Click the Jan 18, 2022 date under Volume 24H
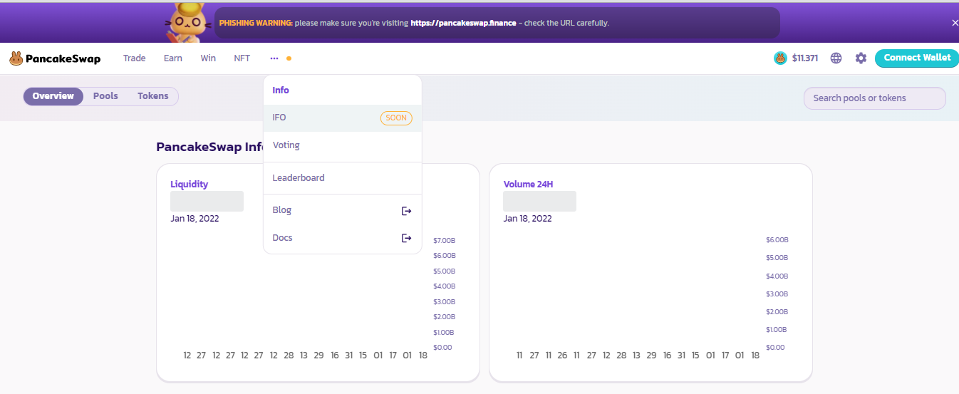Viewport: 959px width, 394px height. pyautogui.click(x=528, y=219)
